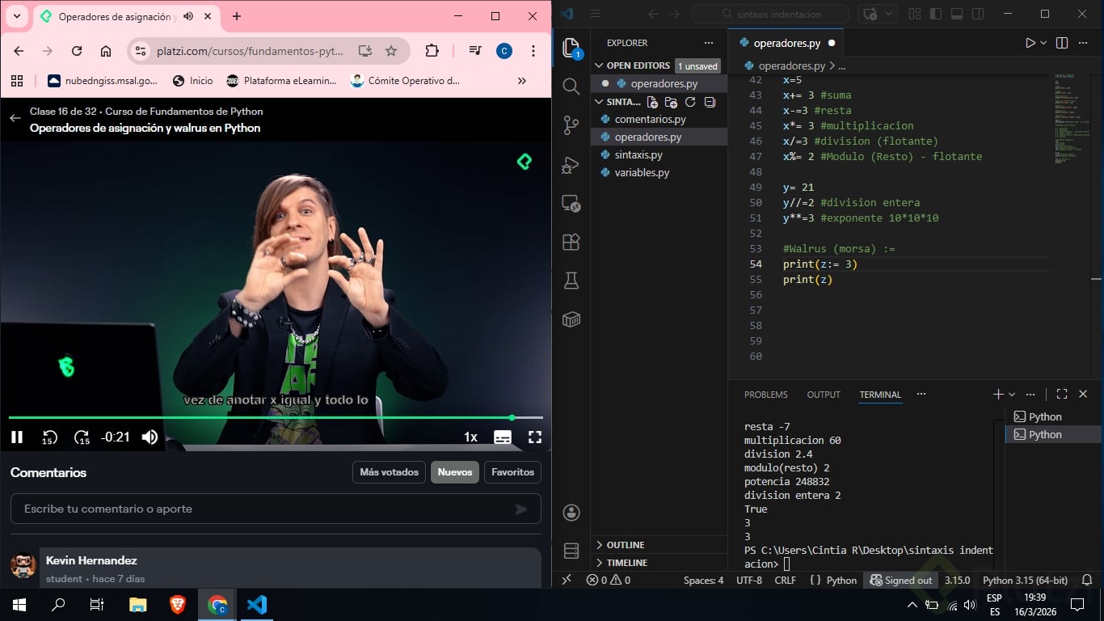This screenshot has width=1104, height=621.
Task: Open the Remote Explorer view
Action: tap(571, 203)
